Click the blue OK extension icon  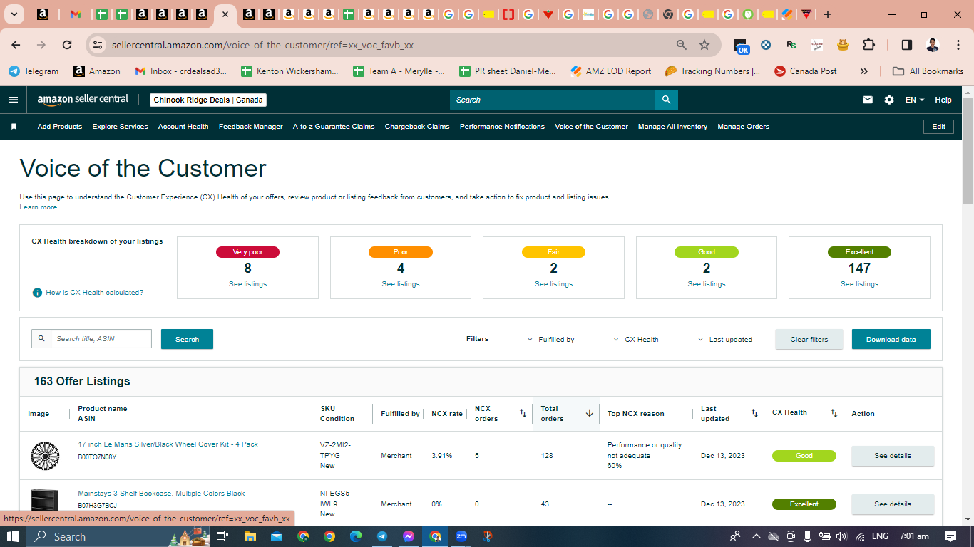(x=742, y=46)
